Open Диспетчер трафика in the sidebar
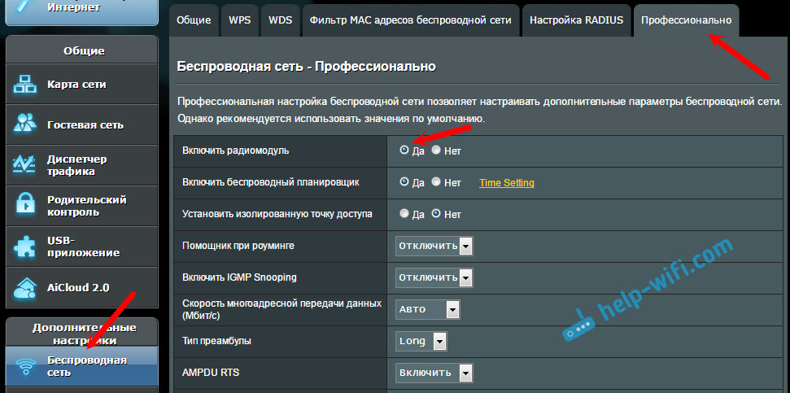This screenshot has width=790, height=393. click(81, 165)
